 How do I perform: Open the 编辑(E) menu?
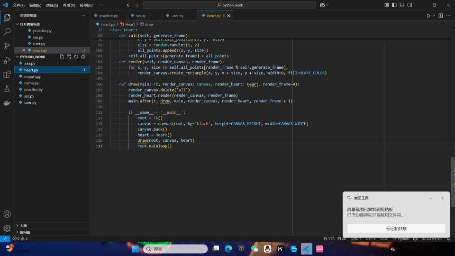35,5
